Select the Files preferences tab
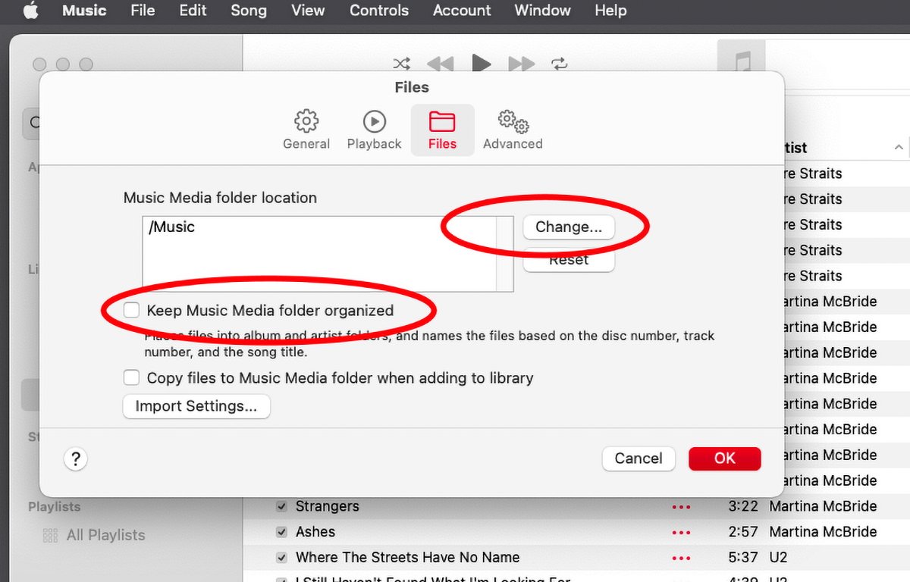 pos(442,130)
